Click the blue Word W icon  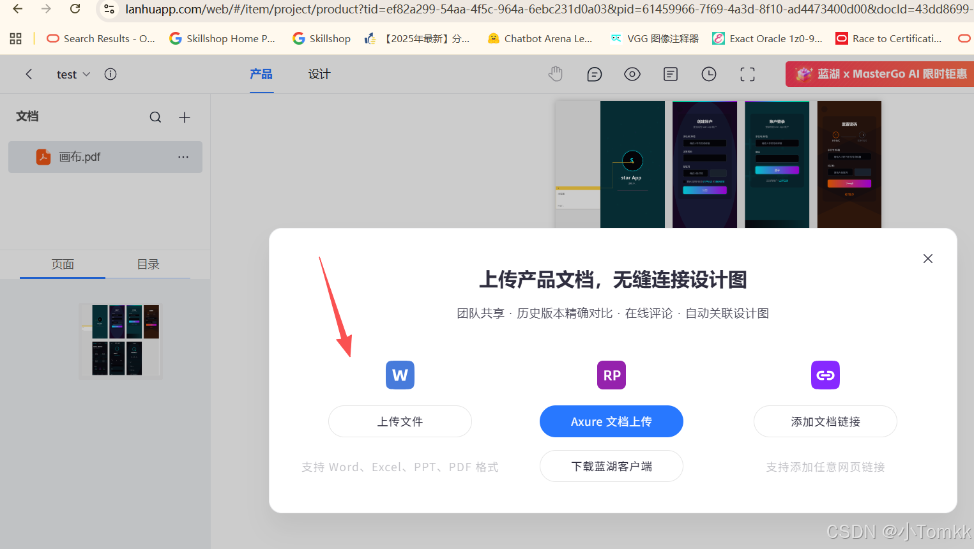click(x=400, y=375)
